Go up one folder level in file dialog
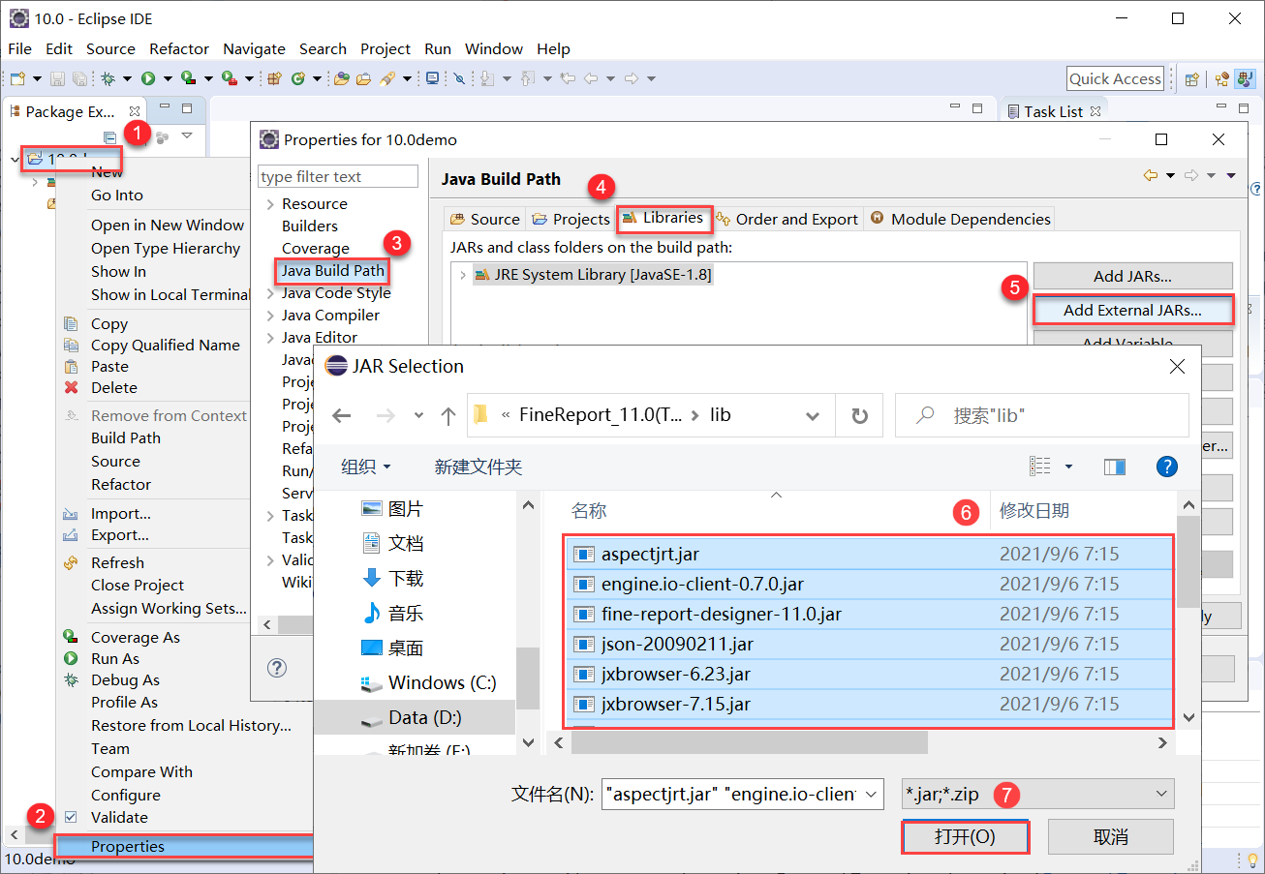This screenshot has width=1265, height=874. pyautogui.click(x=447, y=415)
